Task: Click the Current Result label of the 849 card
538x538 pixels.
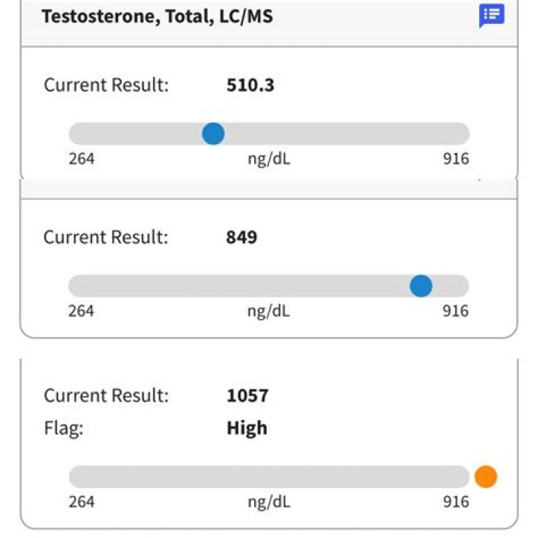Action: pos(106,237)
